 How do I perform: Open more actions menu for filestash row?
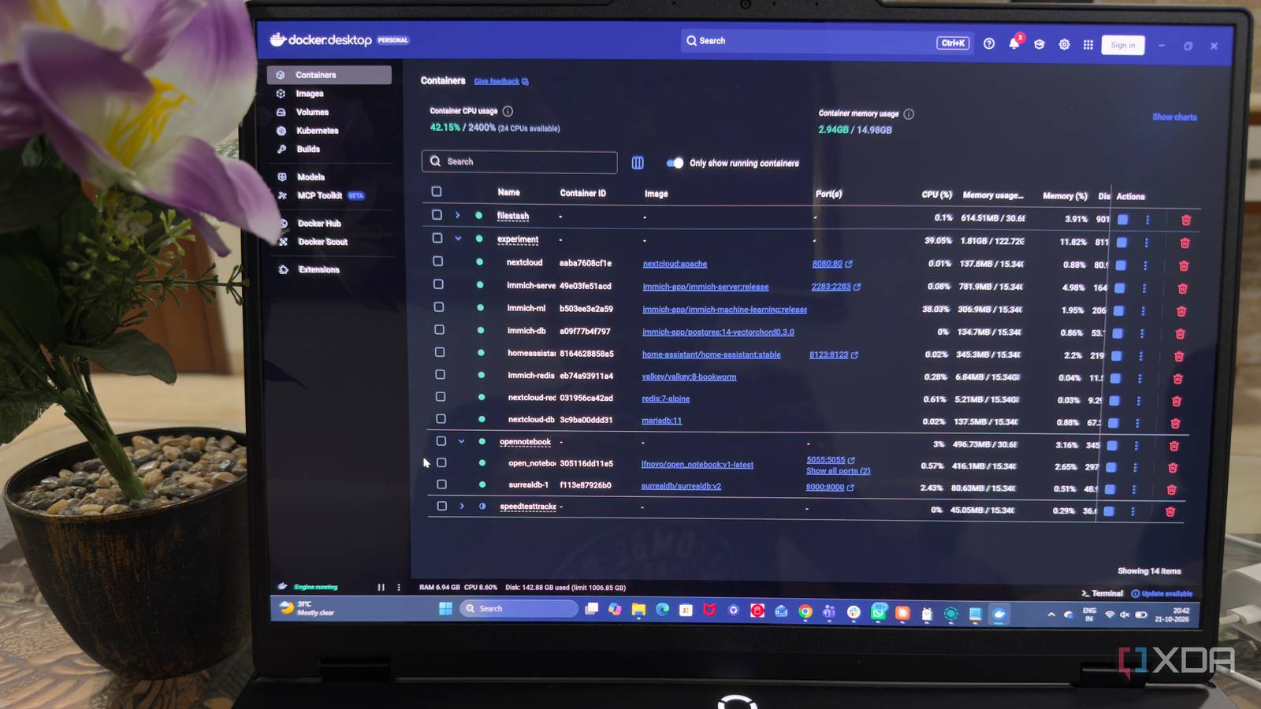tap(1148, 220)
